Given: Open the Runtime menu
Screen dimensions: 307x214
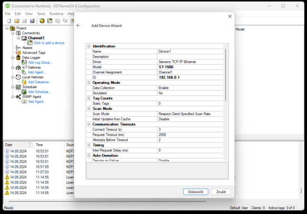Looking at the screenshot, I should 56,14.
